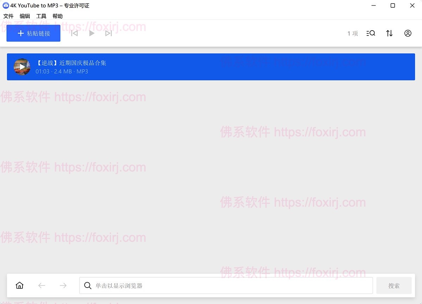Screen dimensions: 422x304
Task: Click the thumbnail of 【逆战】近期国庆极品合集
Action: [22, 67]
